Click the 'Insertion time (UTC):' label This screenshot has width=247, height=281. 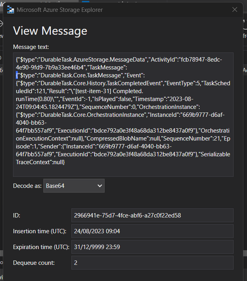[x=39, y=231]
